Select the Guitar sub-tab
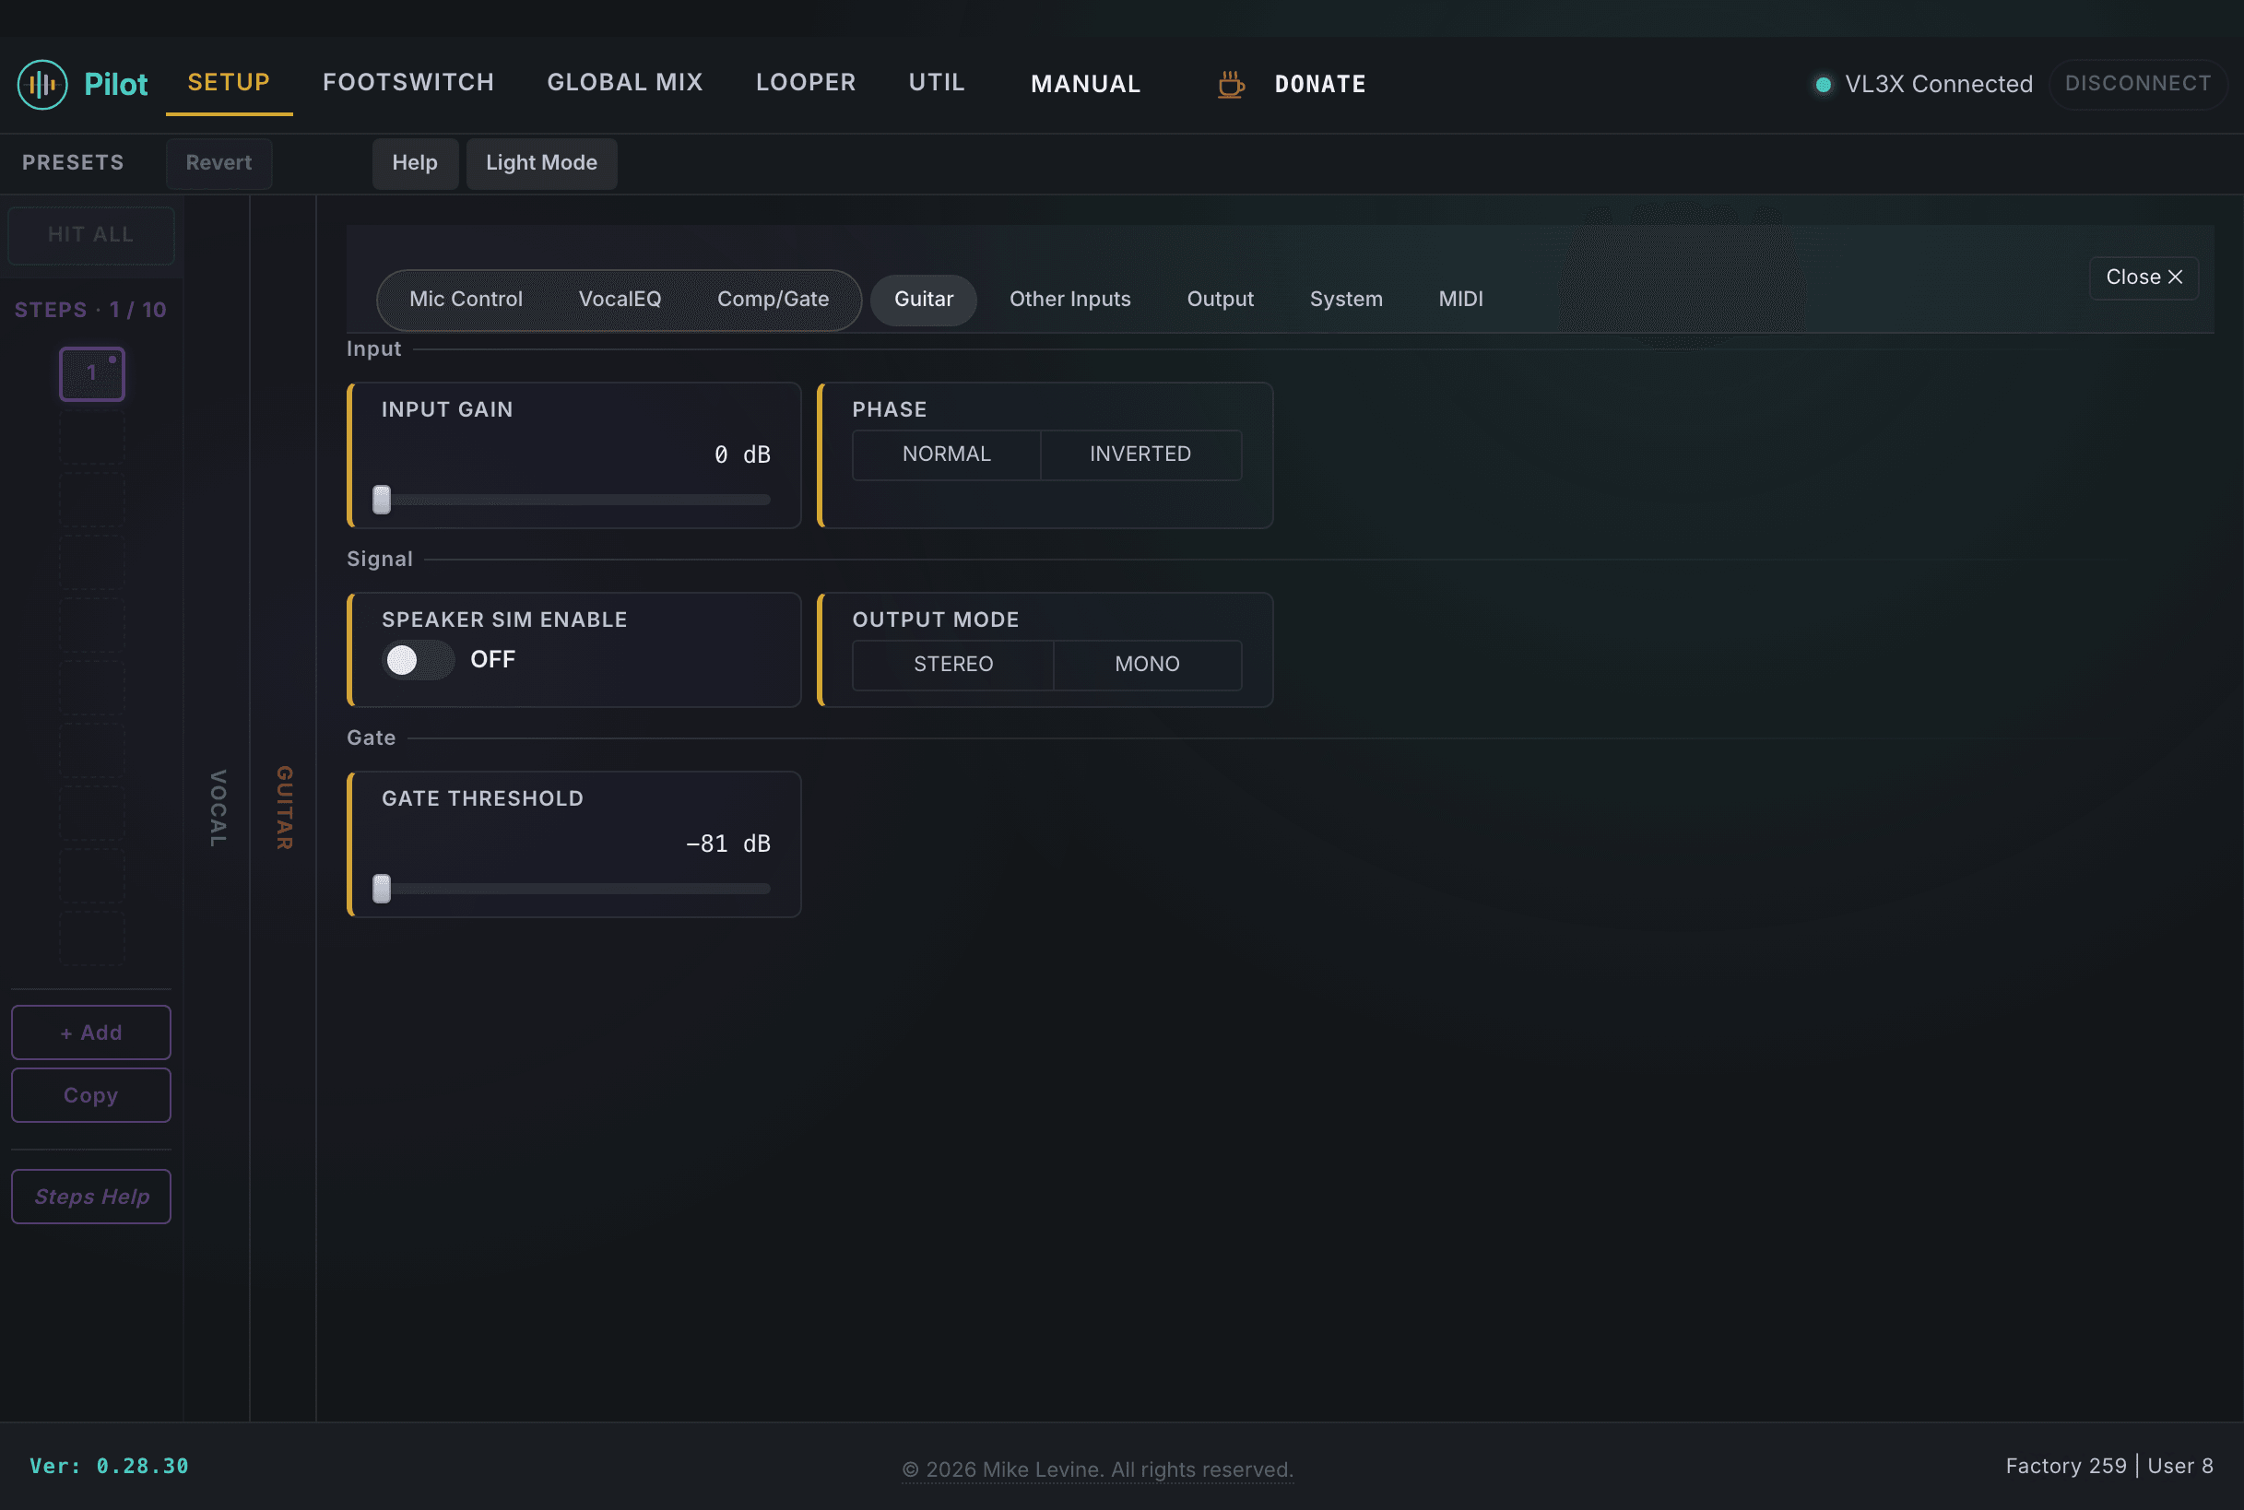 924,300
